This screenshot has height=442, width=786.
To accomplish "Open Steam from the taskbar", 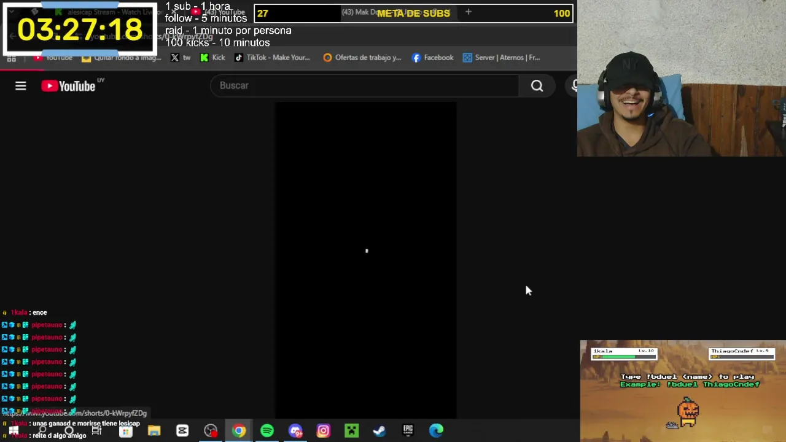I will pyautogui.click(x=379, y=431).
